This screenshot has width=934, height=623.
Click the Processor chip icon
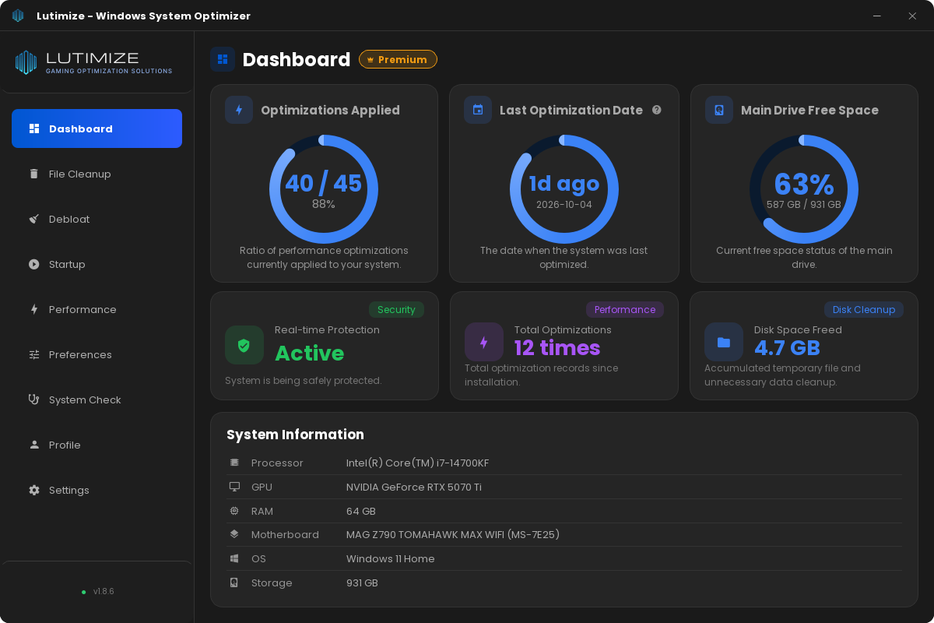(x=234, y=463)
